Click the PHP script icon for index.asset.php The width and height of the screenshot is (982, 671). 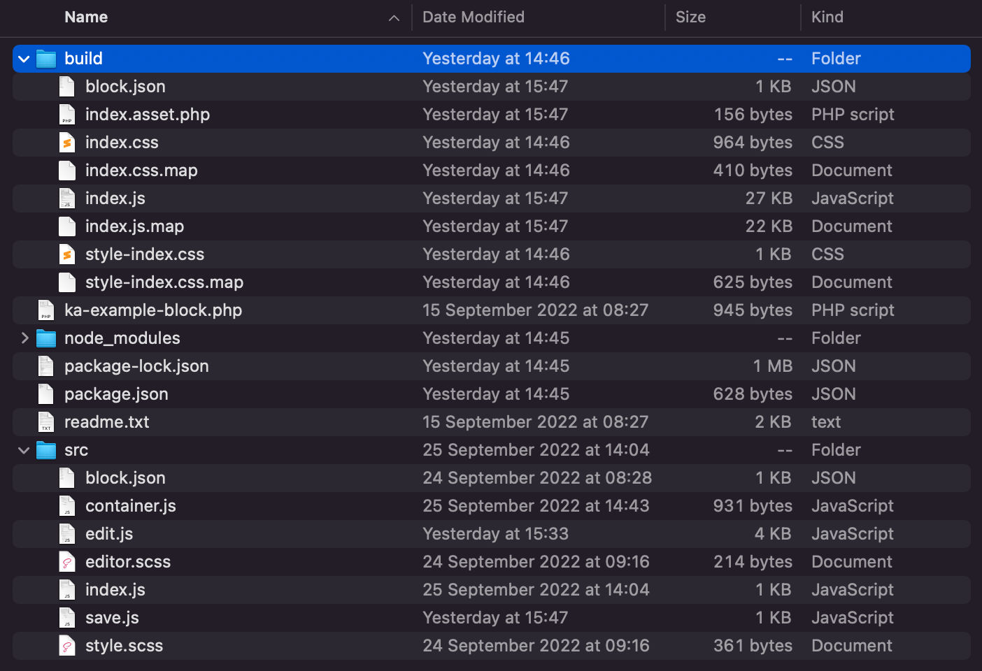(x=66, y=114)
